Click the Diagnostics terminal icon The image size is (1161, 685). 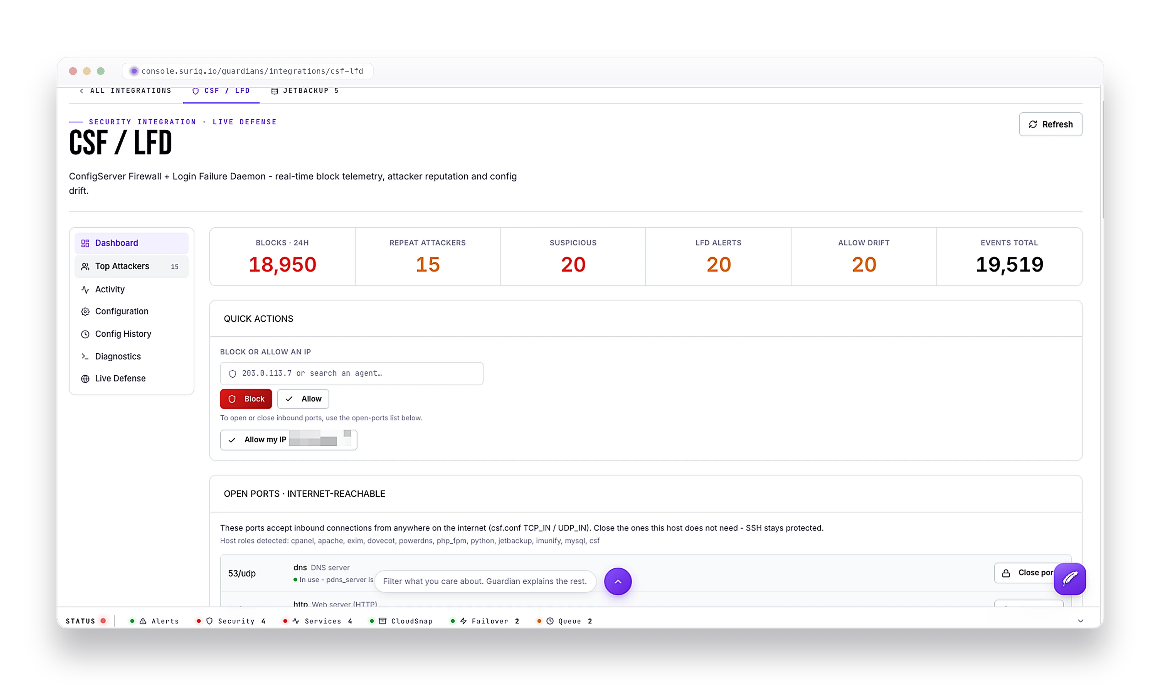85,357
